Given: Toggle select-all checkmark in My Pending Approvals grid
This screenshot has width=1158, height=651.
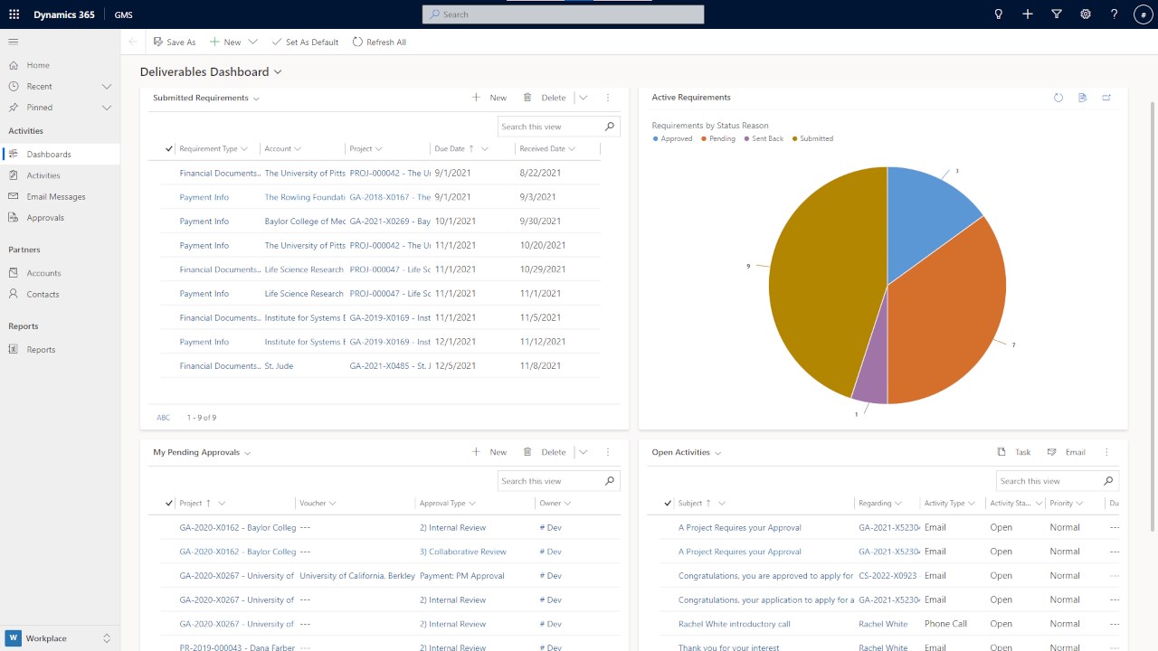Looking at the screenshot, I should pyautogui.click(x=169, y=503).
